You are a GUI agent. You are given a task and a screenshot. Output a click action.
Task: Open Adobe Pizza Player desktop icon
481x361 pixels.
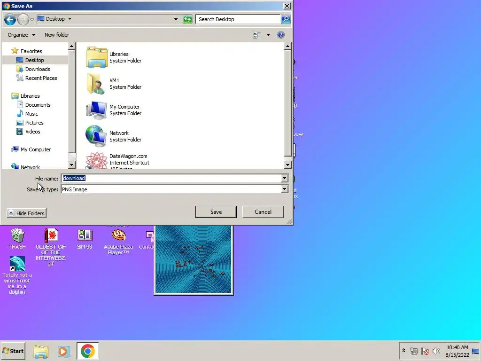click(x=118, y=242)
